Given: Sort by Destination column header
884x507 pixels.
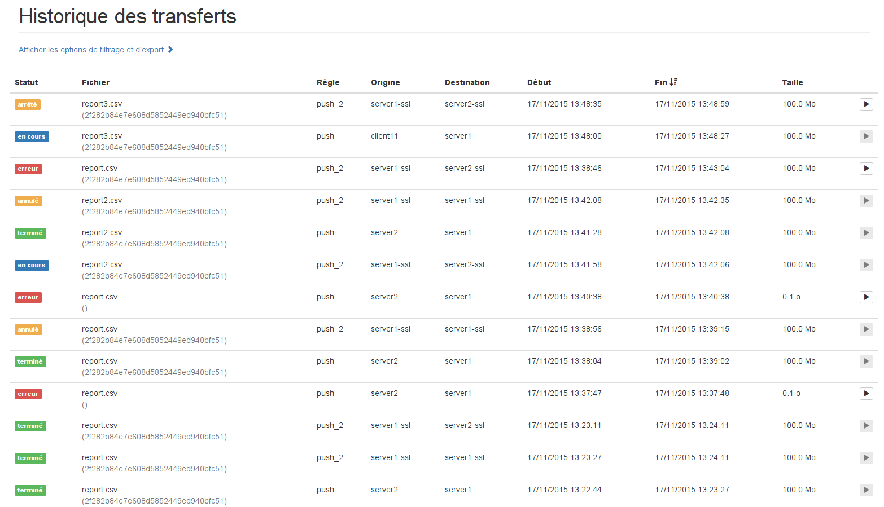Looking at the screenshot, I should [467, 82].
